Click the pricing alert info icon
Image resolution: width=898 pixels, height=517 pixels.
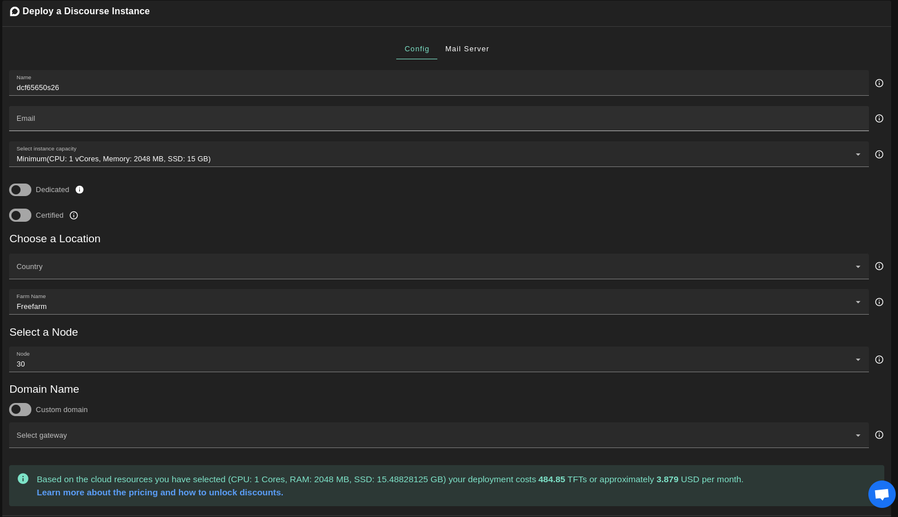coord(23,479)
